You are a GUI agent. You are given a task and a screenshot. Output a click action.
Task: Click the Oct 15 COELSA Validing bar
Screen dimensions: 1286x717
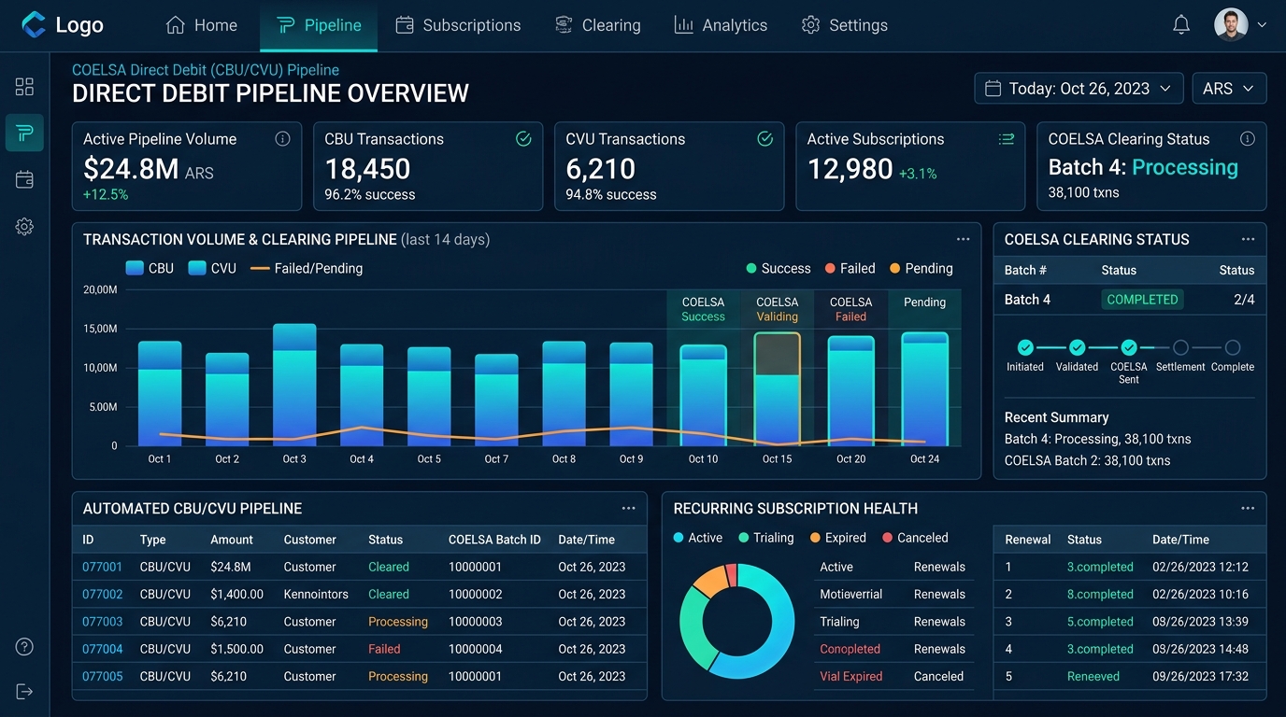777,389
